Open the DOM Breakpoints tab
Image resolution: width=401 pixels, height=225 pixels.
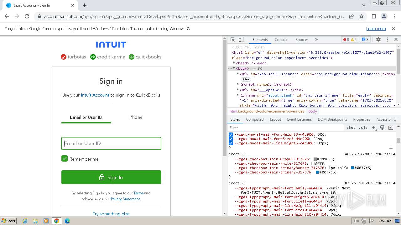(x=332, y=119)
